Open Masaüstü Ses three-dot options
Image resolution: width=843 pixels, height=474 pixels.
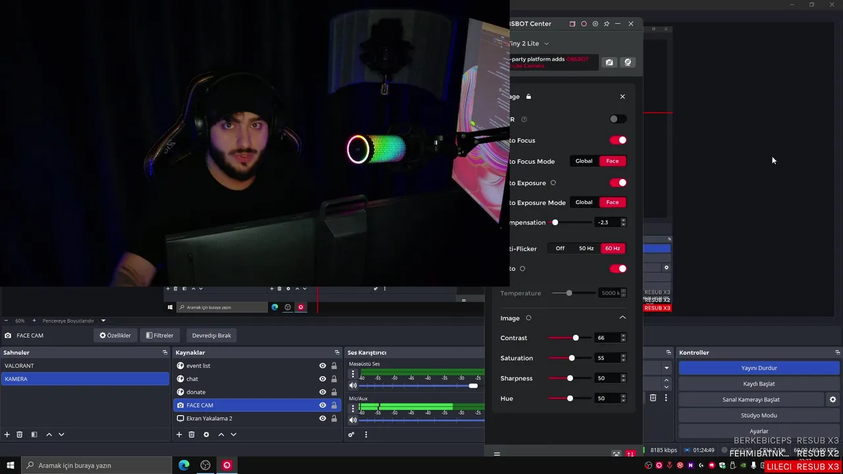pos(353,374)
